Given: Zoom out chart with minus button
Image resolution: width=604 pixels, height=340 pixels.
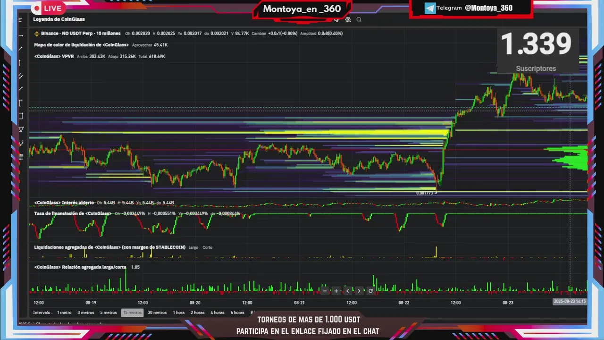Looking at the screenshot, I should click(x=325, y=291).
